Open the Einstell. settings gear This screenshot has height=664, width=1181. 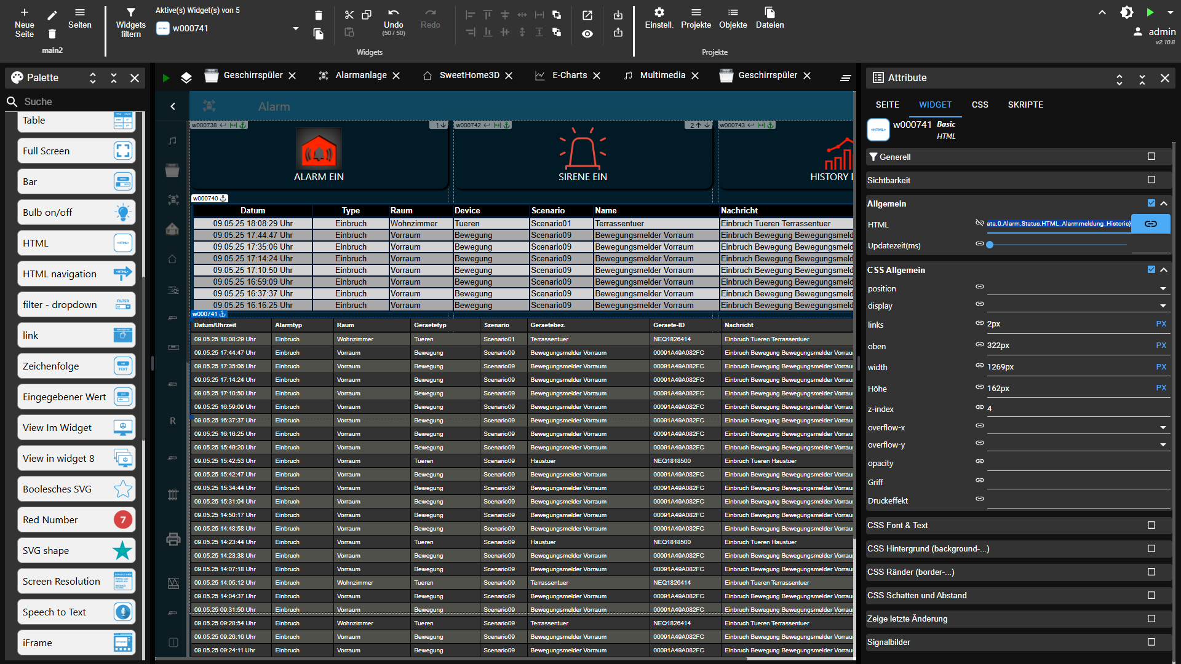click(659, 13)
